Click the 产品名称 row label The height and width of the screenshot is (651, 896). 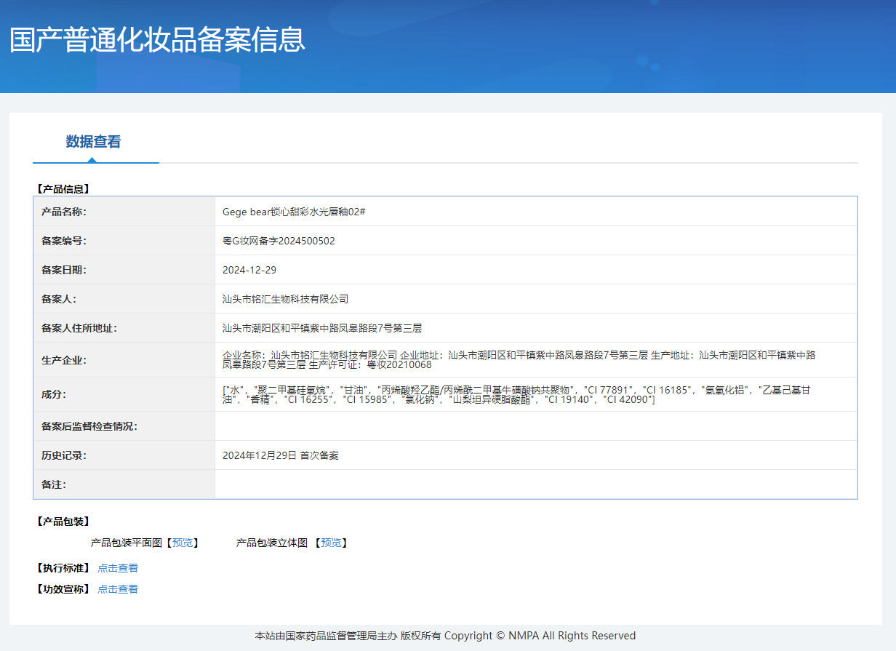pyautogui.click(x=64, y=212)
